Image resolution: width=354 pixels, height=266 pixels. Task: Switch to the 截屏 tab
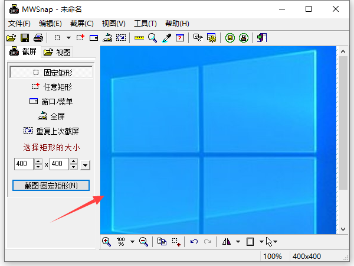tap(23, 51)
